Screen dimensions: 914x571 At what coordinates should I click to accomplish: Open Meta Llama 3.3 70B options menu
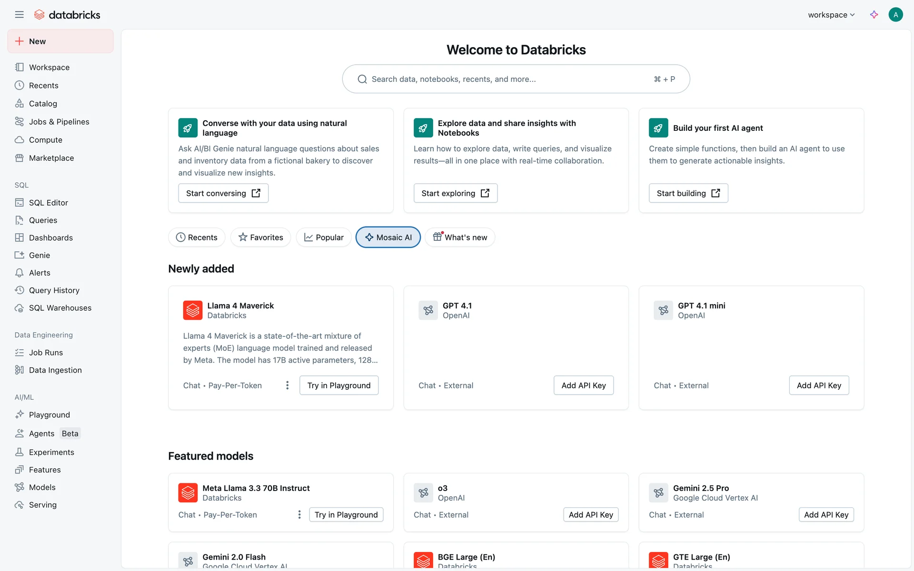tap(299, 515)
